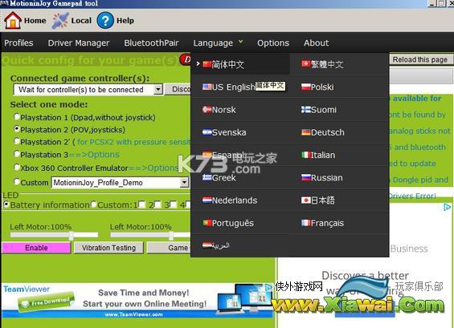Select LED Battery information radio
Screen dimensions: 454x328
pos(6,204)
